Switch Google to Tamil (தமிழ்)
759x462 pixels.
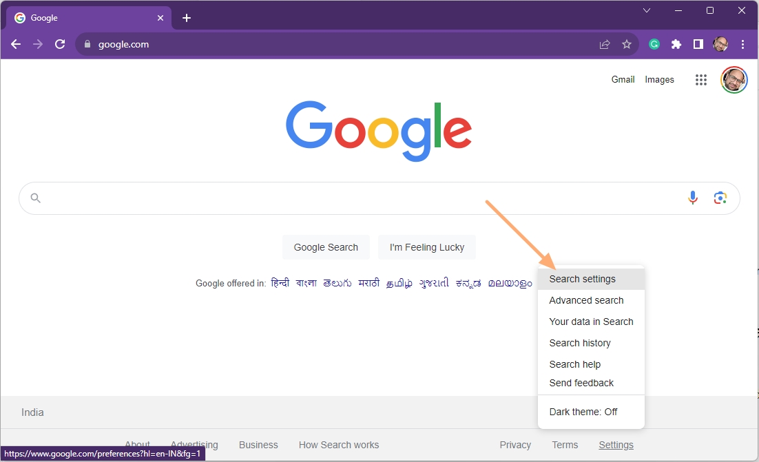tap(399, 282)
